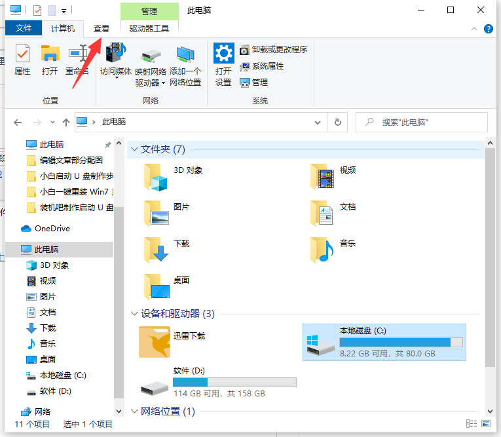
Task: Switch to details view in status bar
Action: (x=471, y=424)
